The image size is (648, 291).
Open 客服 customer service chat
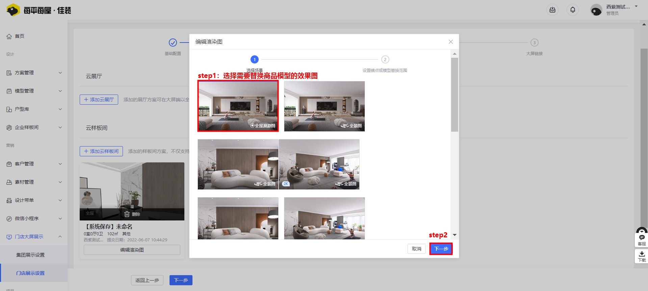(642, 240)
